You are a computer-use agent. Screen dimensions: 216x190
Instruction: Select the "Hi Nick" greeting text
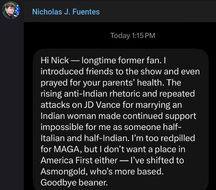(55, 60)
